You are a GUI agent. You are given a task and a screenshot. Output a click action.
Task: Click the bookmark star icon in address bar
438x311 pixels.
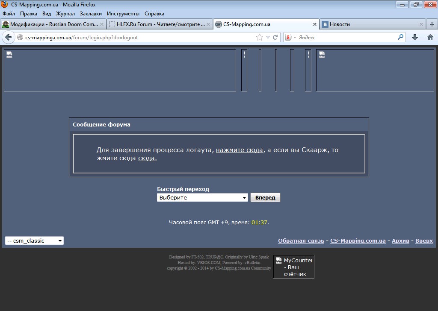coord(259,37)
